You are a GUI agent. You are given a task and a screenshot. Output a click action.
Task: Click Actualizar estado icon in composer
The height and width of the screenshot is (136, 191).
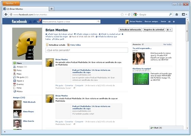pos(47,45)
